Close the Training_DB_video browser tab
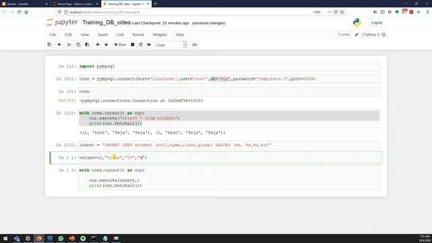Screen dimensions: 432x243 [148, 4]
